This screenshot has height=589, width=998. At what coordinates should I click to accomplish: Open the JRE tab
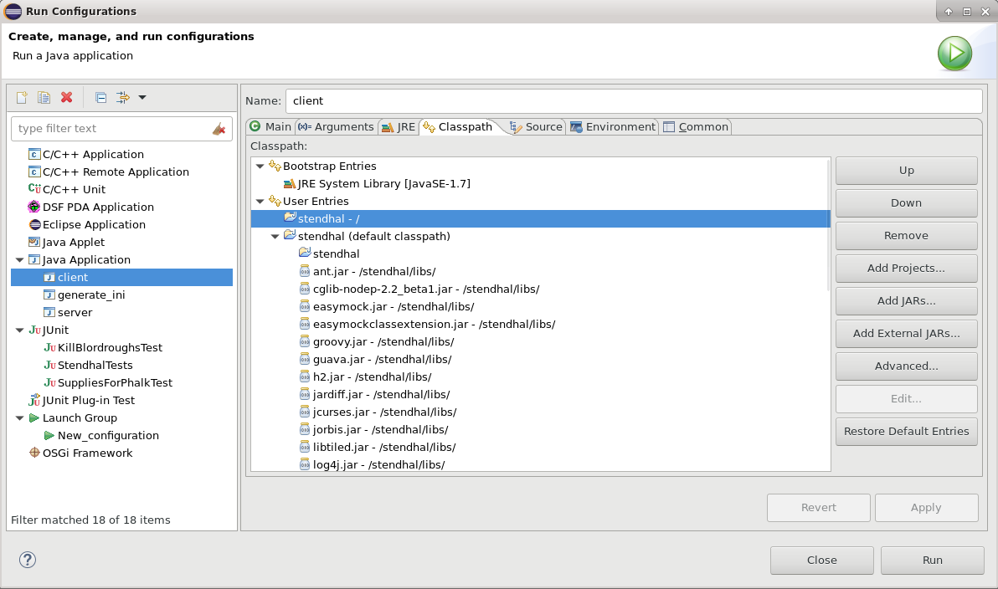tap(398, 126)
